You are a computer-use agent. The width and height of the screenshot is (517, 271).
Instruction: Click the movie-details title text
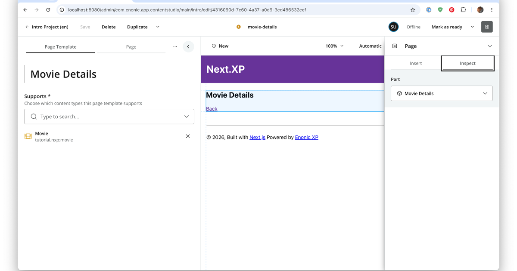(262, 27)
